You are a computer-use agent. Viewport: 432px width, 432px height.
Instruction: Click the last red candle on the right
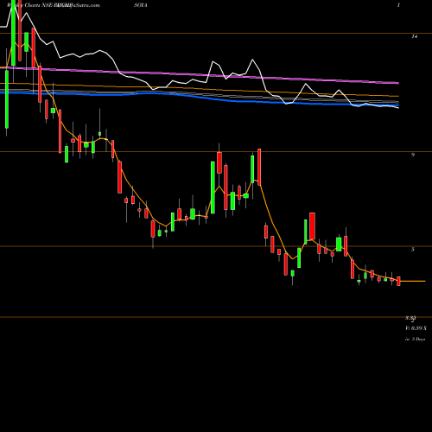[398, 281]
